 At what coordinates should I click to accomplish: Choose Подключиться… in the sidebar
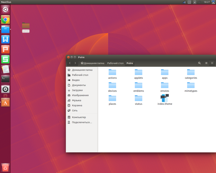pos(82,122)
